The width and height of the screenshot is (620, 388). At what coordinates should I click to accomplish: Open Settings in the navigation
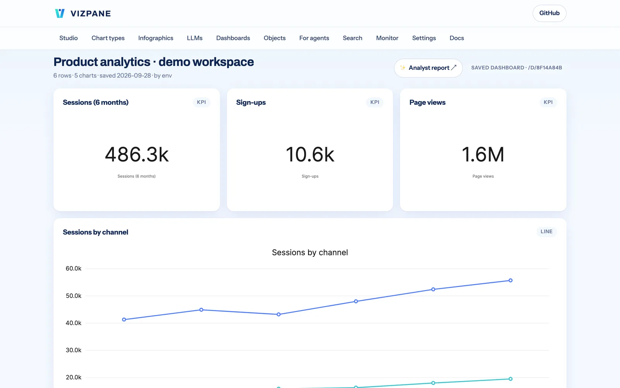[424, 38]
